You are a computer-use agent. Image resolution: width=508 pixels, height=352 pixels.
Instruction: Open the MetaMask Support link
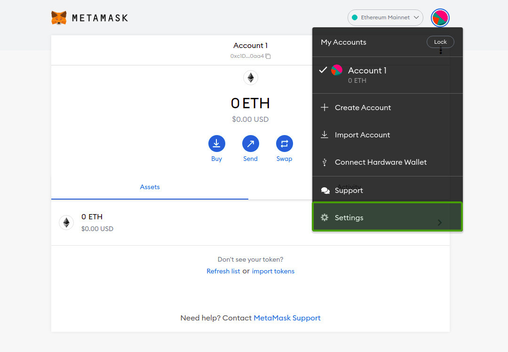point(287,318)
